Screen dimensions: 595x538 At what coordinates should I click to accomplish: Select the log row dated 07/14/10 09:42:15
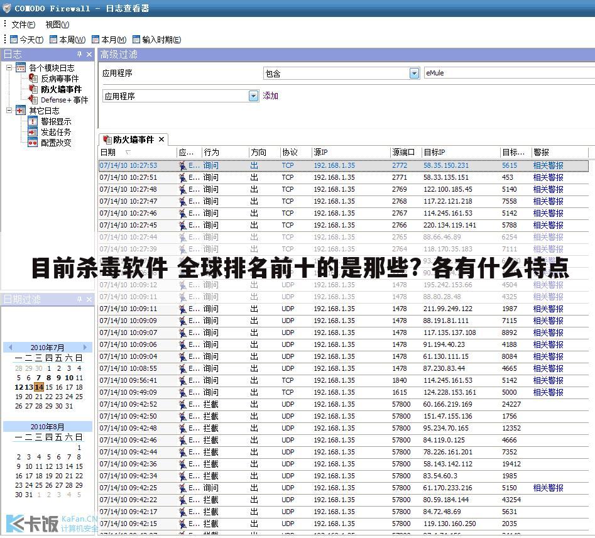(344, 524)
